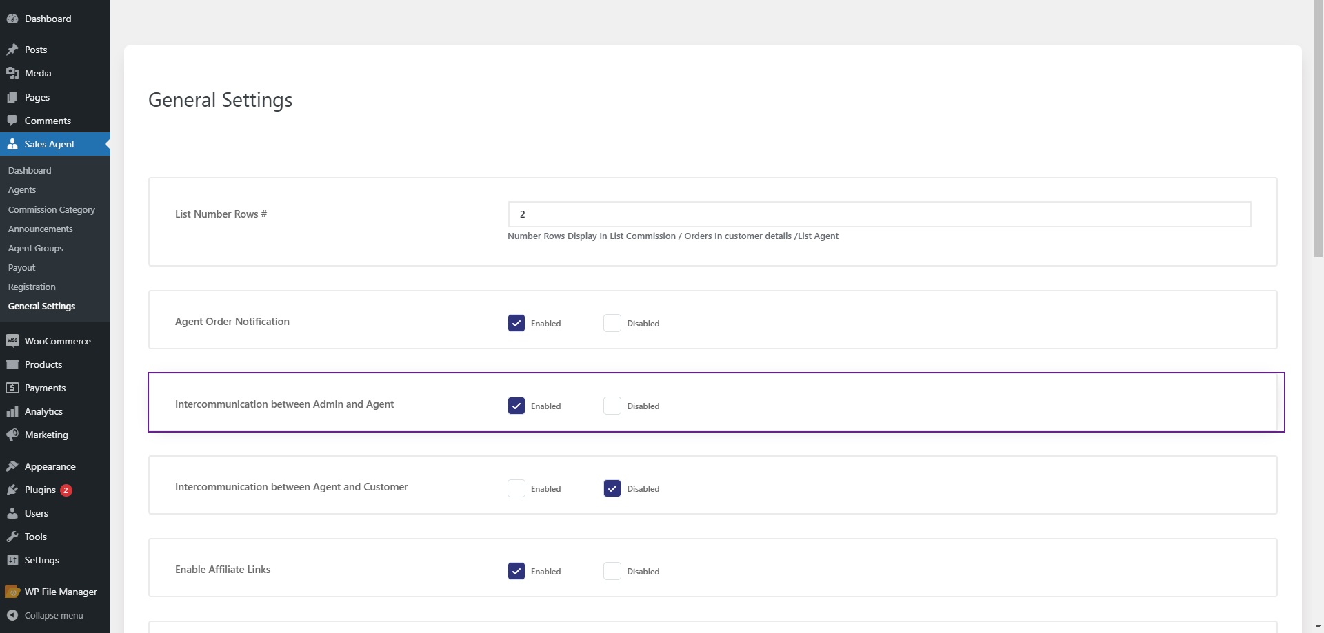Click the 'Number Rows Display In List Commission' help text

(x=673, y=236)
